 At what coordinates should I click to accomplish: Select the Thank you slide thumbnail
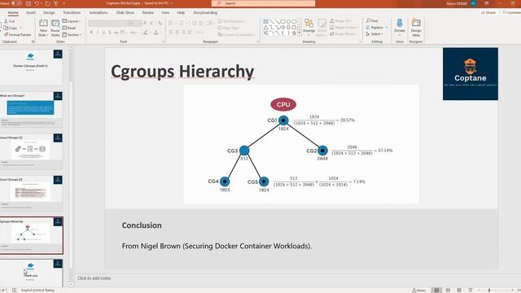[31, 273]
